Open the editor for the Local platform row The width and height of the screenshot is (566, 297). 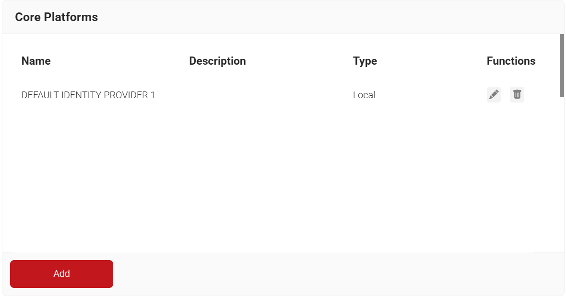(494, 95)
